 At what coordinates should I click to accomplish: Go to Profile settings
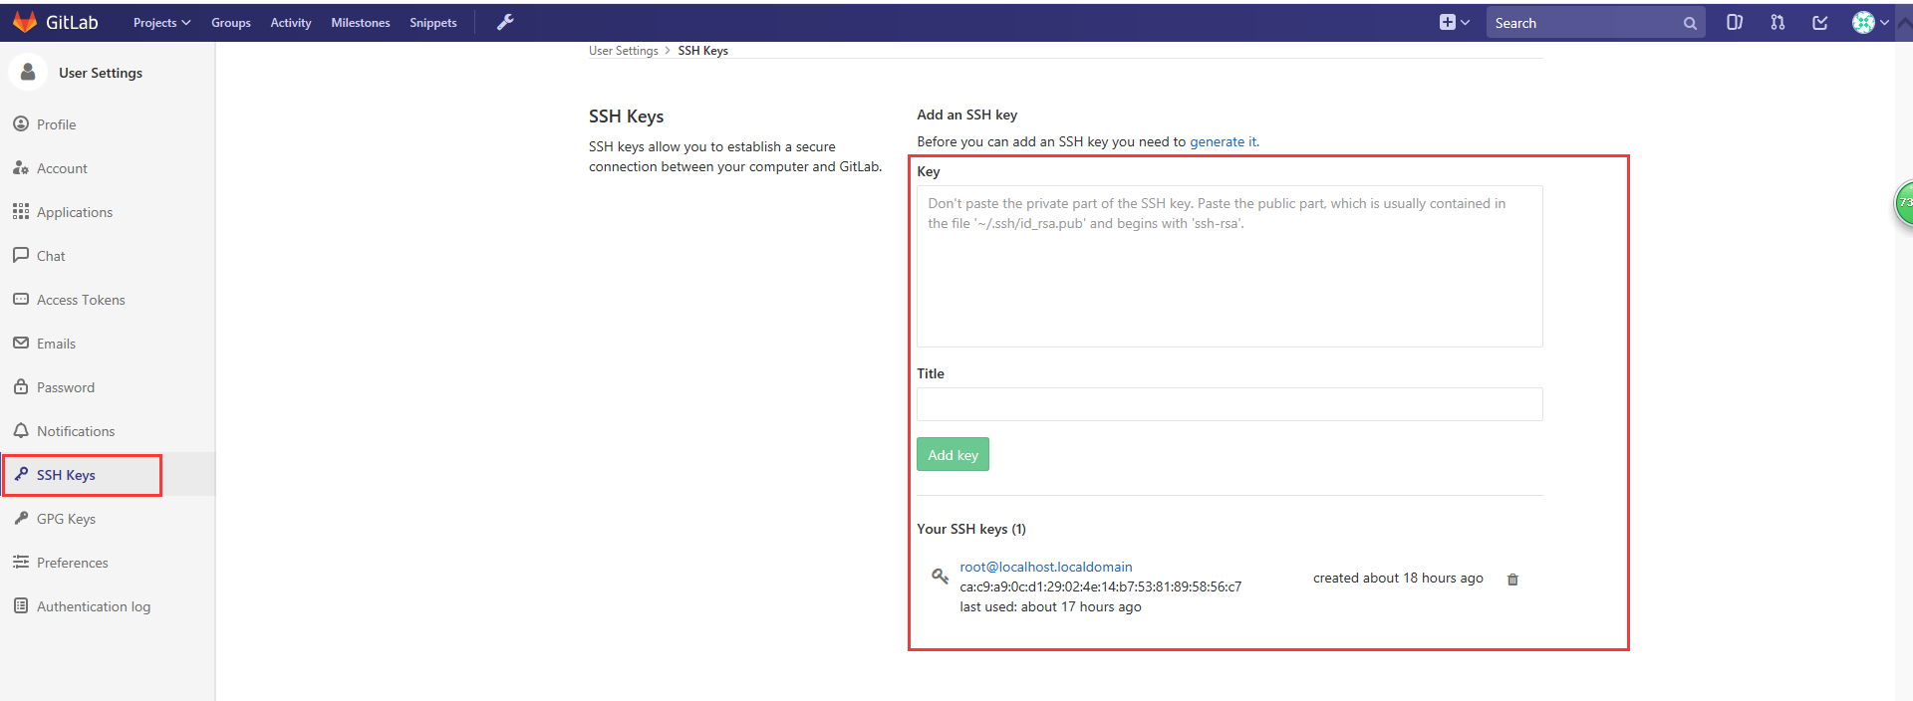click(57, 124)
